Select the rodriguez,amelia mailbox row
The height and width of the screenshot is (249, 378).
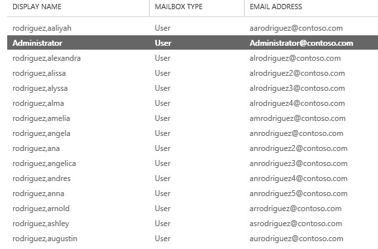193,118
